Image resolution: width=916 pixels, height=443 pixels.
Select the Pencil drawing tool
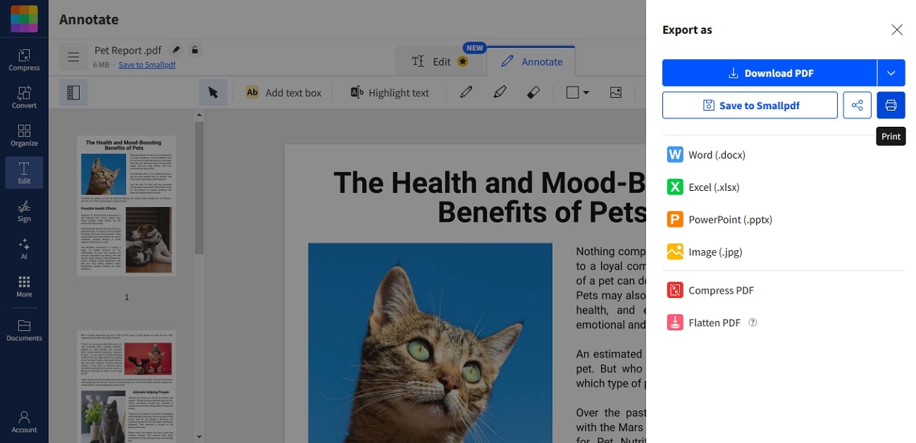pyautogui.click(x=466, y=92)
